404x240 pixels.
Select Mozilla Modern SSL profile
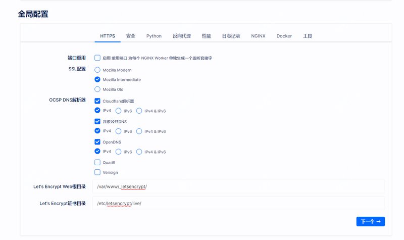pos(97,70)
